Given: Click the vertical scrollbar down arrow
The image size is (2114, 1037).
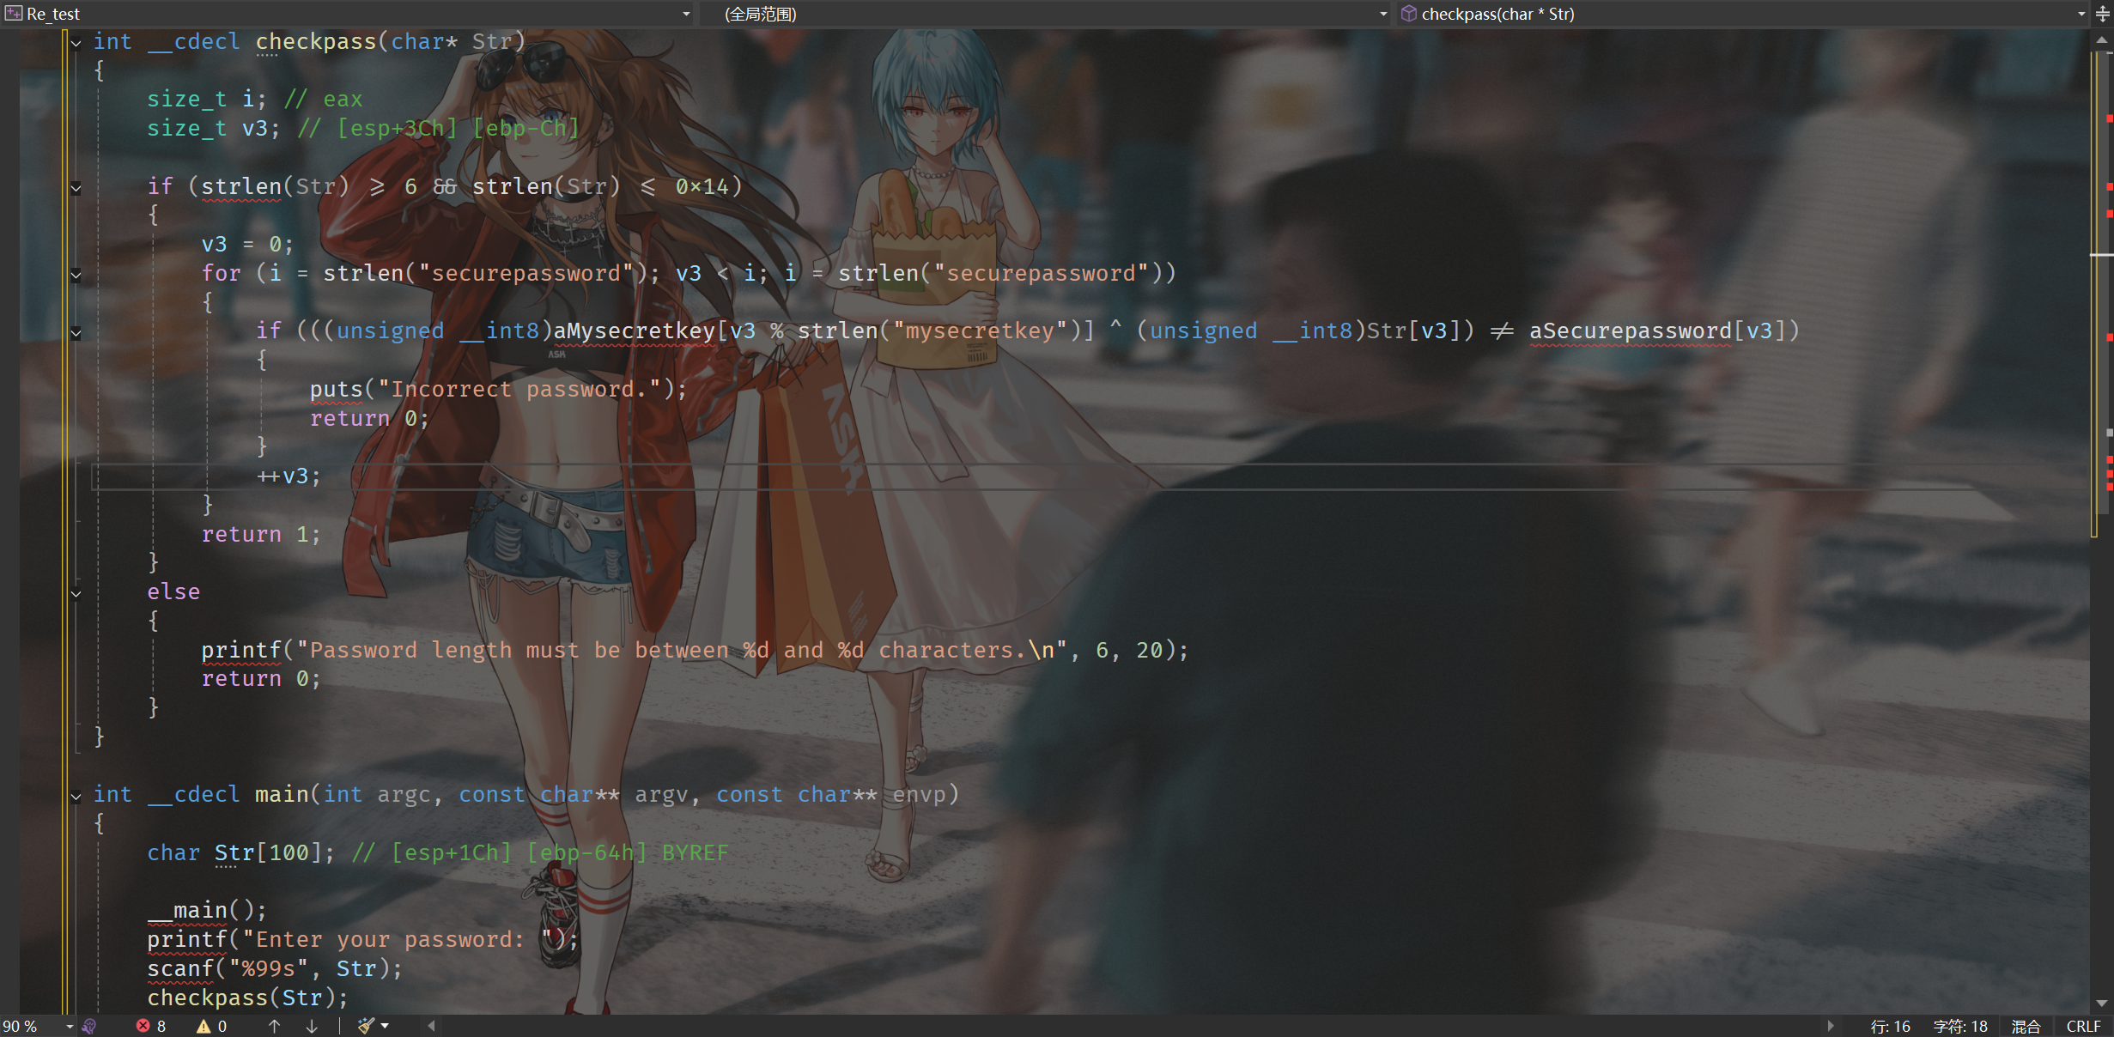Looking at the screenshot, I should (x=2101, y=1003).
